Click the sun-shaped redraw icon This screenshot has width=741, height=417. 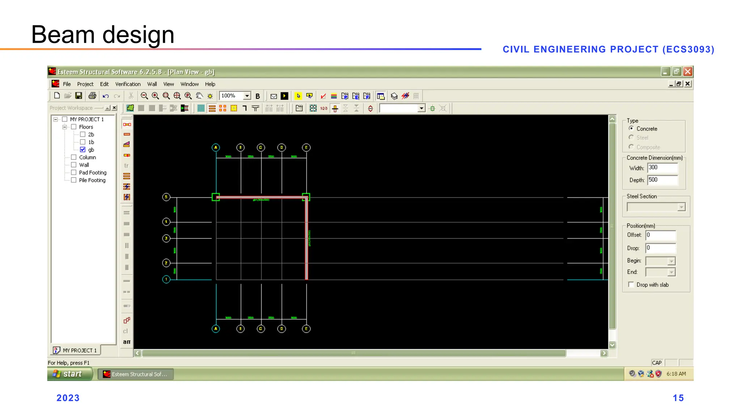(210, 96)
